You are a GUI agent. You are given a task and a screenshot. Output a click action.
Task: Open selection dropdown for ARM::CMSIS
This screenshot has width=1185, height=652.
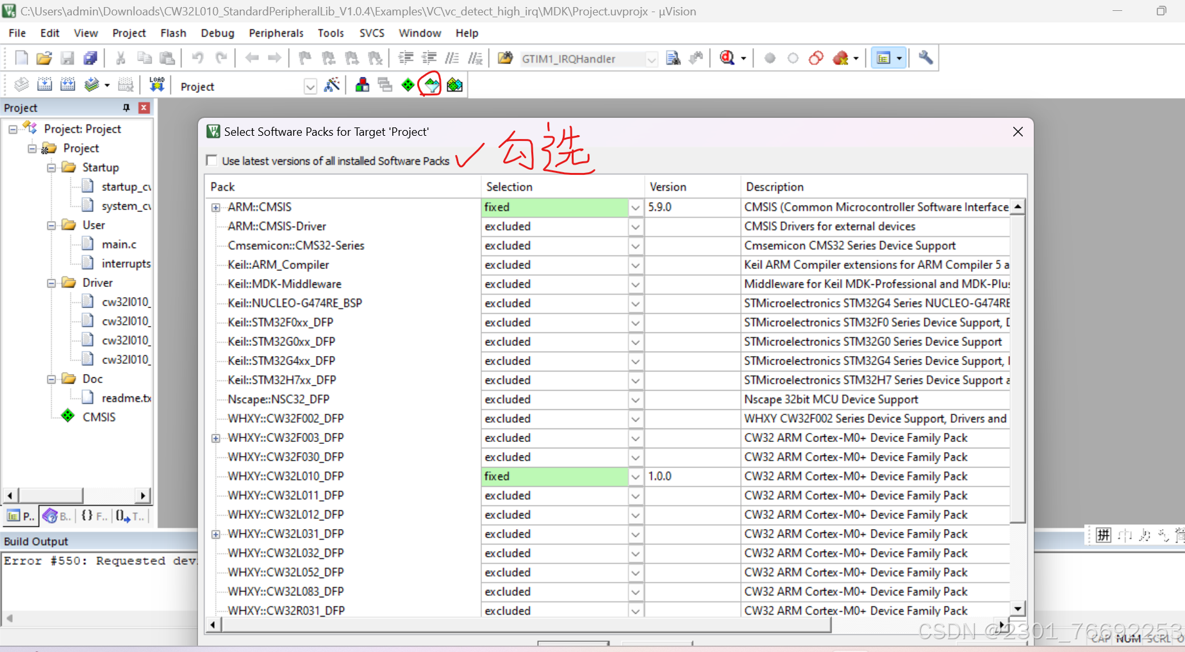tap(635, 208)
